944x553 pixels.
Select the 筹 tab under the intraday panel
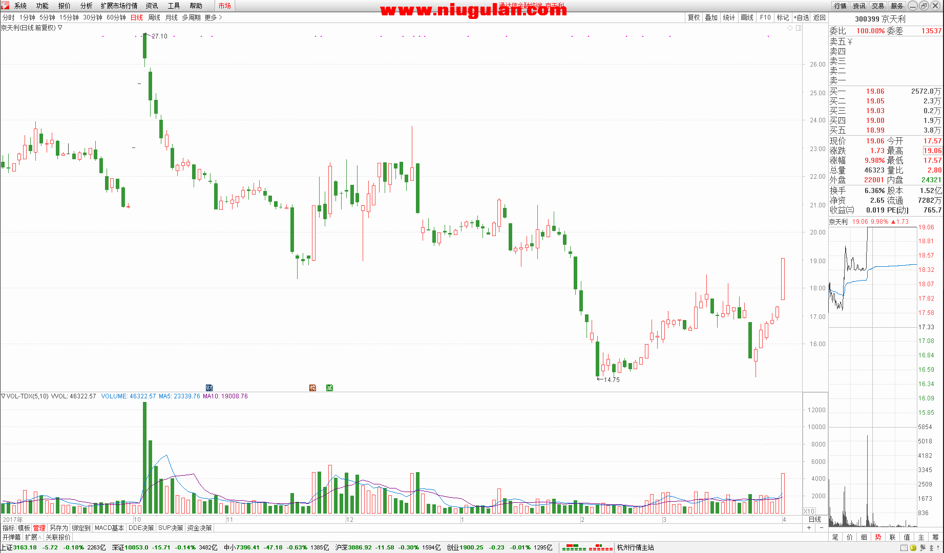click(936, 537)
